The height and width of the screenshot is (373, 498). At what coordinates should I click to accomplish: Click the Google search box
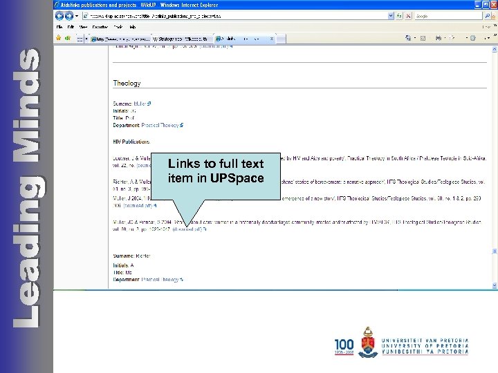pyautogui.click(x=448, y=16)
